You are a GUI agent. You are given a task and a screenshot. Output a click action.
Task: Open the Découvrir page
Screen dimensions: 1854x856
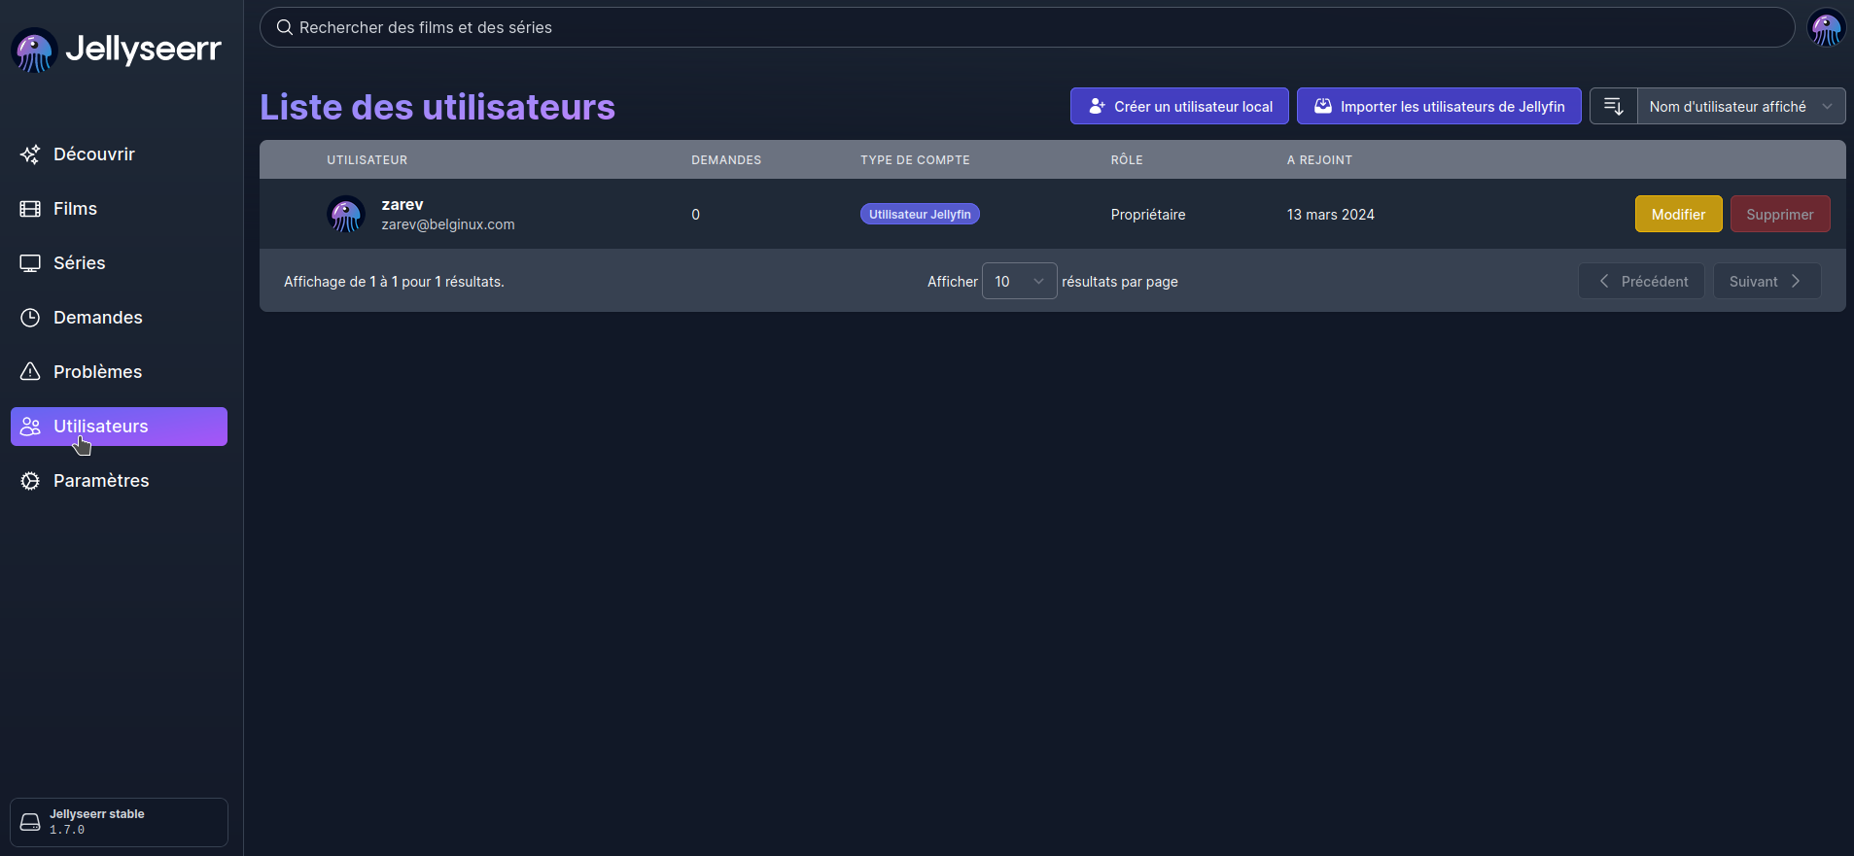coord(119,154)
